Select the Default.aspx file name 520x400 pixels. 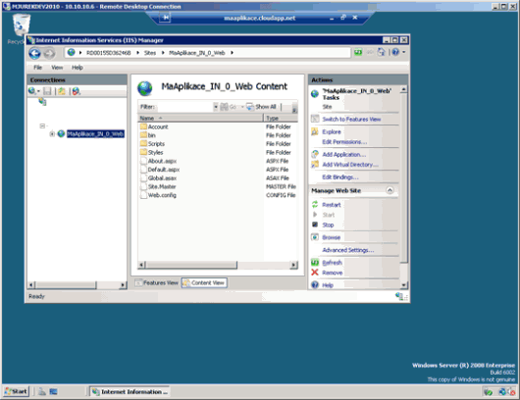click(164, 170)
